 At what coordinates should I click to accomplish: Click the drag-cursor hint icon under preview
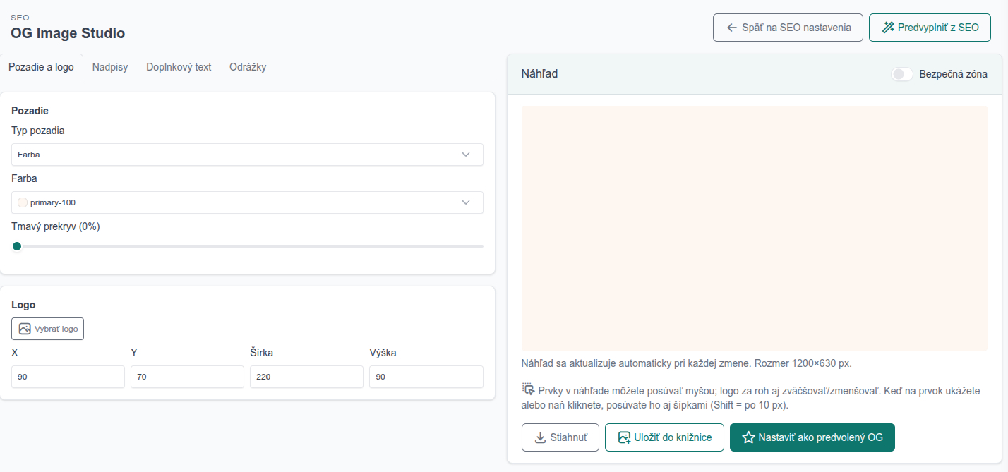click(x=528, y=389)
